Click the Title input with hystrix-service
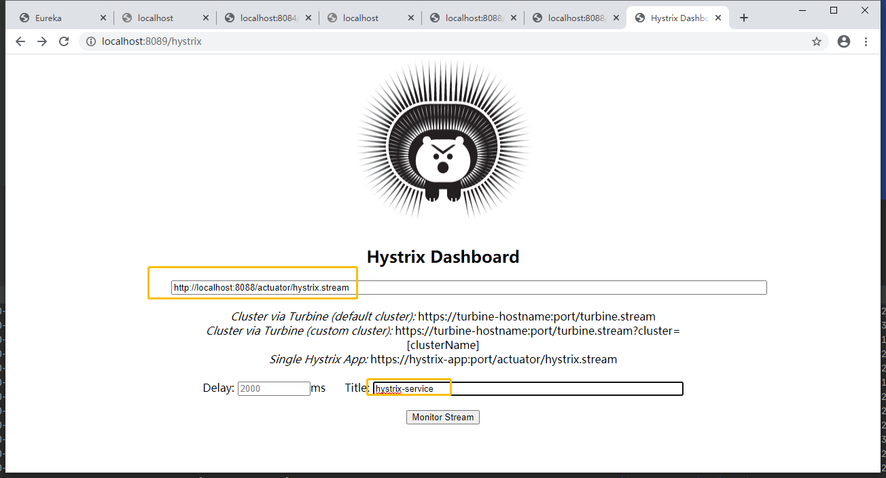The height and width of the screenshot is (478, 886). click(x=528, y=388)
